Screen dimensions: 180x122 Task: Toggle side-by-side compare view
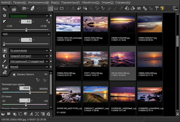pyautogui.click(x=67, y=8)
